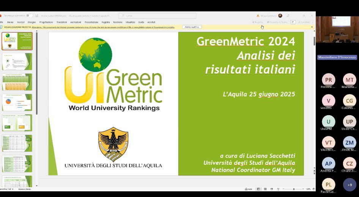Select the second slide thumbnail
The height and width of the screenshot is (197, 359).
click(x=17, y=61)
